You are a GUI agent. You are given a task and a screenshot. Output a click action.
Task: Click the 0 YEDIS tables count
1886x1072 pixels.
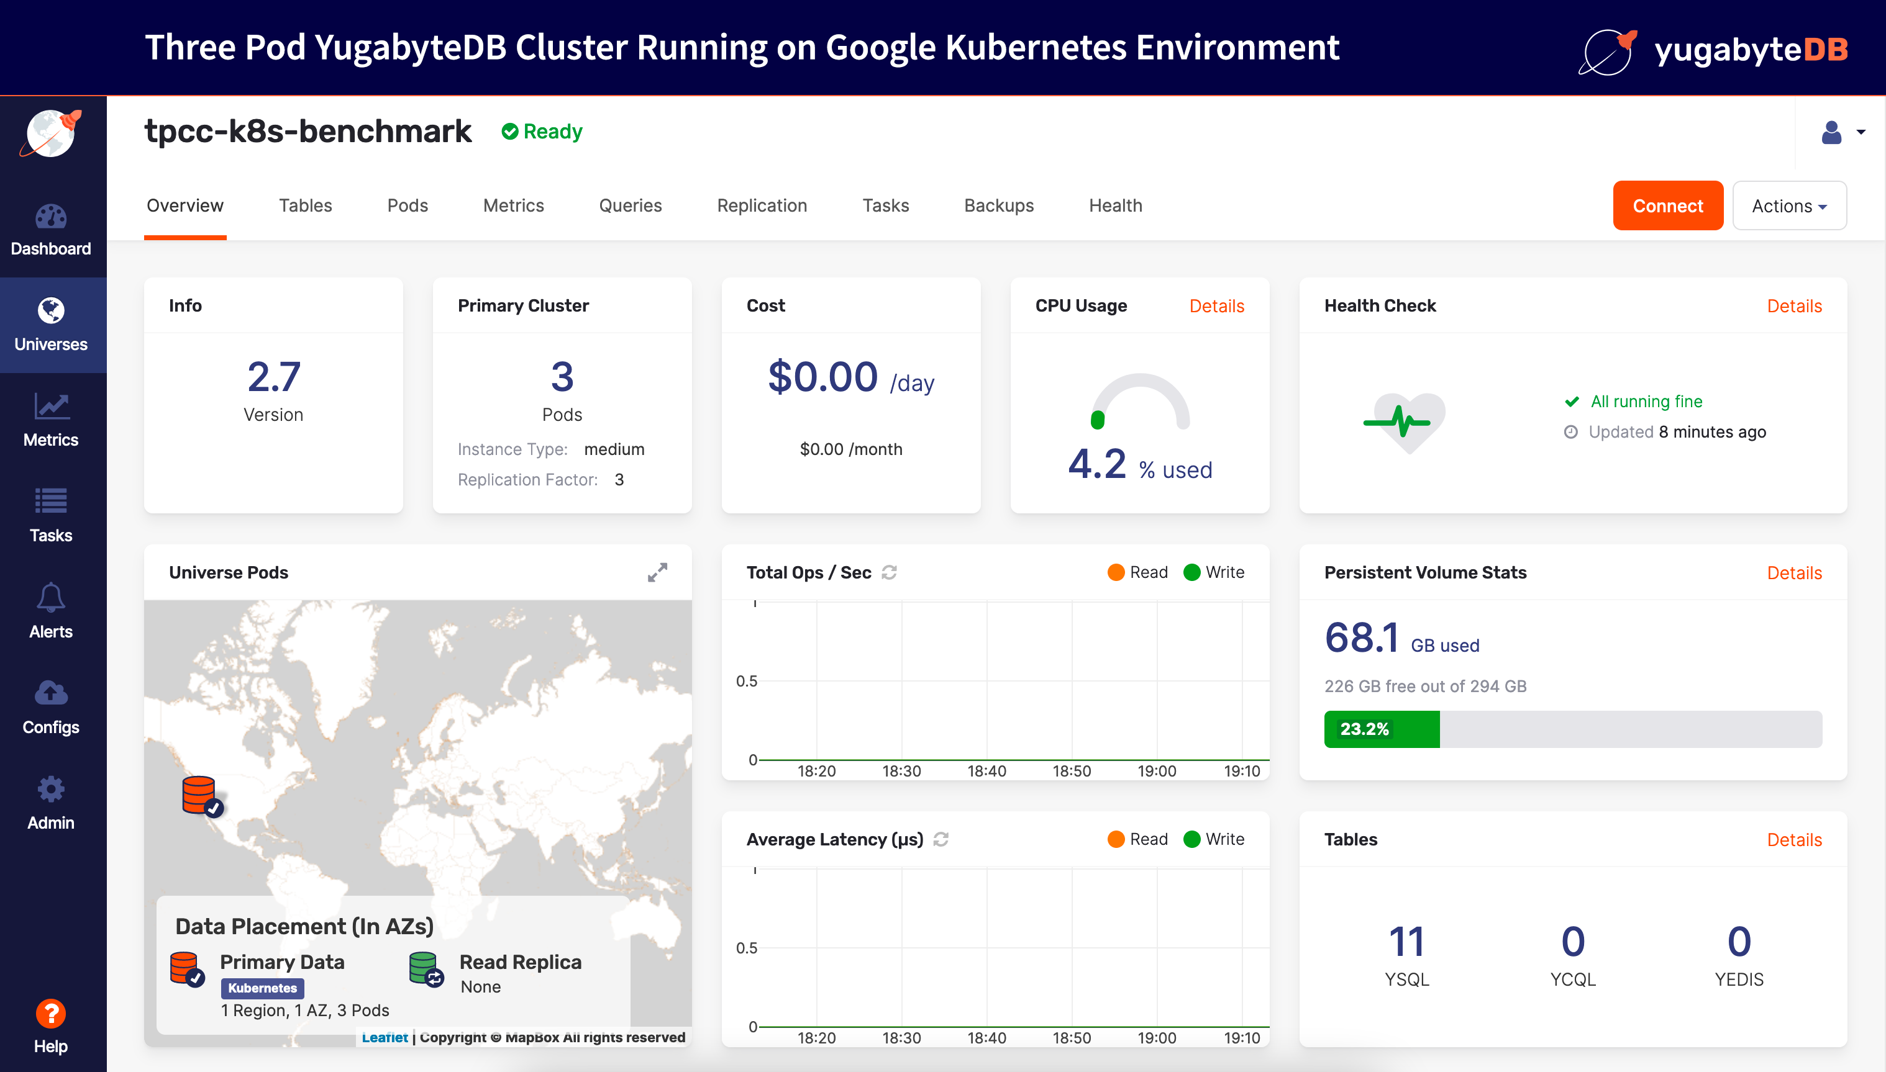click(1739, 942)
